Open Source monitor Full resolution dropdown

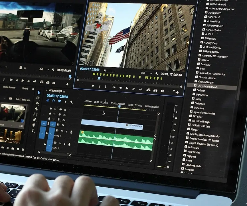click(44, 70)
